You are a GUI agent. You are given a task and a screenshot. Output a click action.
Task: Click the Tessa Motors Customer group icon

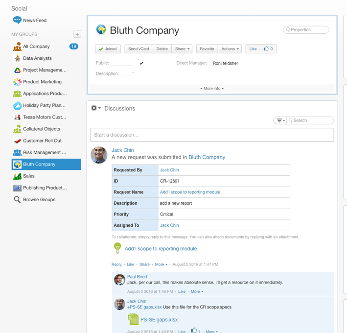(17, 117)
